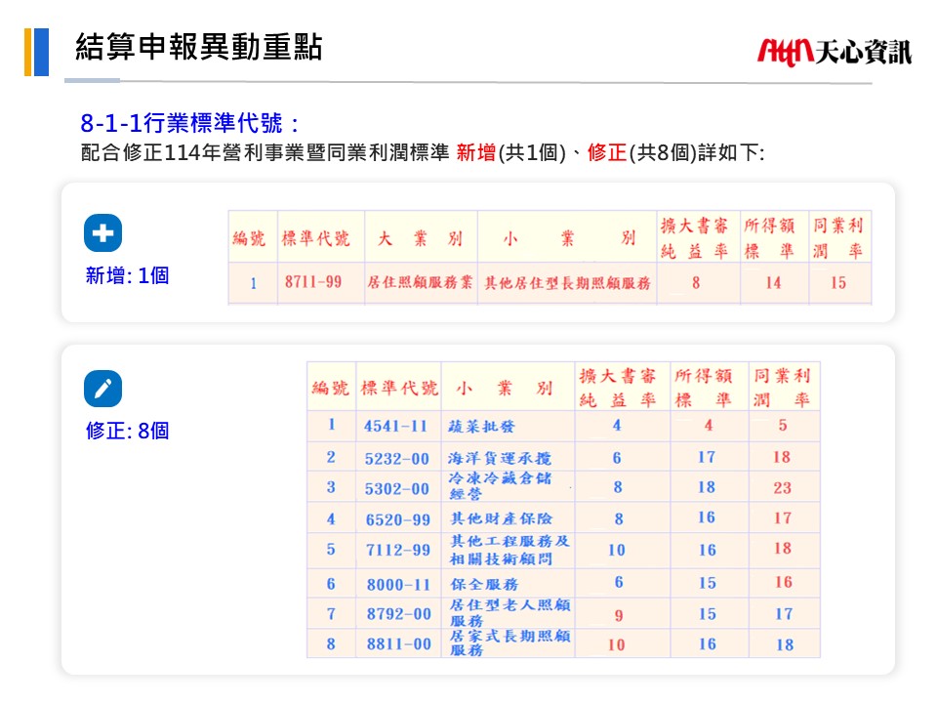
Task: Select code 8811-00 in the revision table
Action: point(396,644)
